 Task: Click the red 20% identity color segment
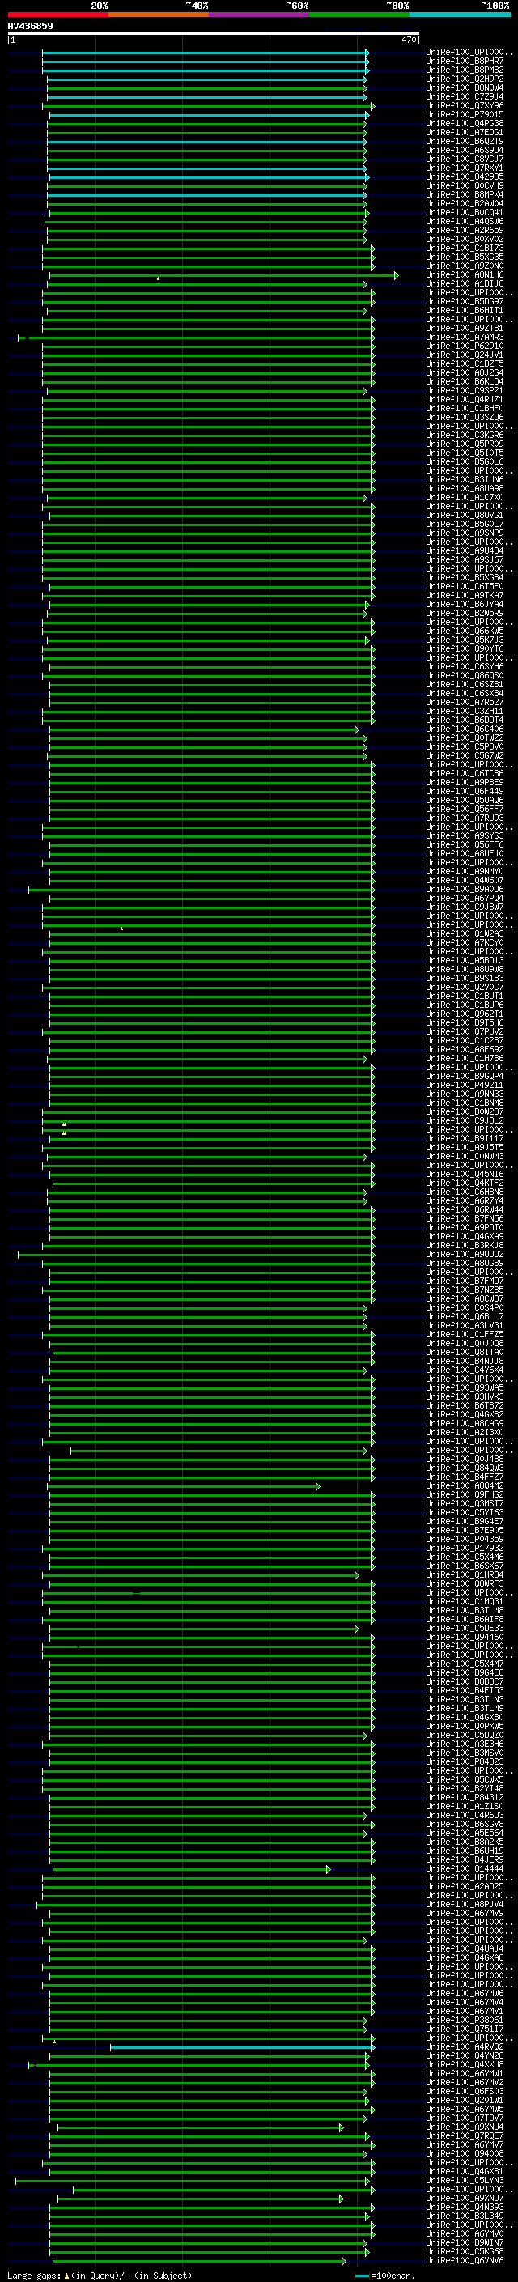pyautogui.click(x=57, y=15)
